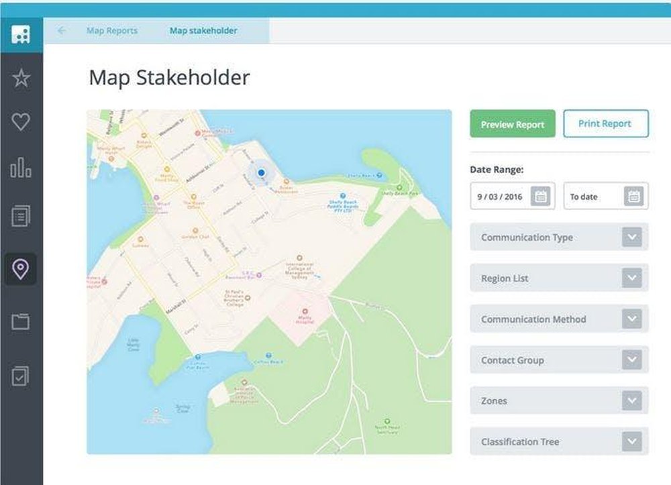Select the Collins Beach map marker
Viewport: 671px width, 485px height.
tap(268, 356)
